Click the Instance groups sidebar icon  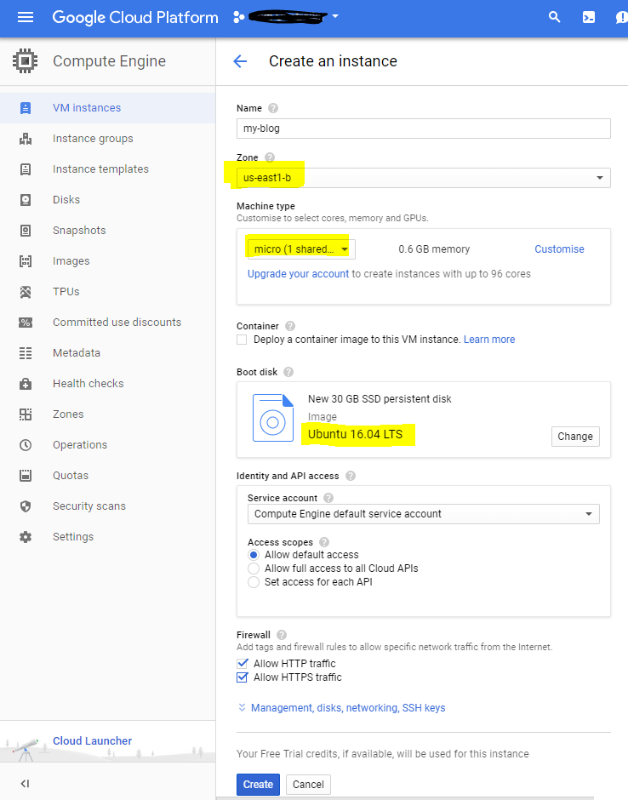pyautogui.click(x=26, y=139)
